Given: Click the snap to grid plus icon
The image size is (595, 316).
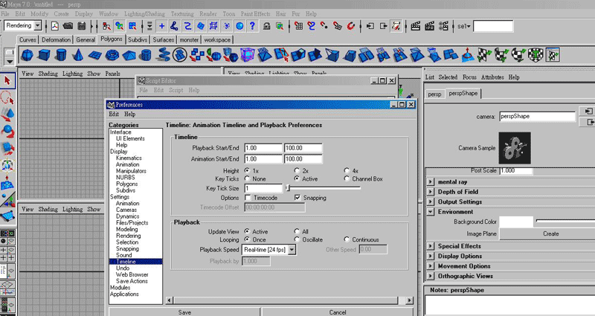Looking at the screenshot, I should pyautogui.click(x=161, y=26).
